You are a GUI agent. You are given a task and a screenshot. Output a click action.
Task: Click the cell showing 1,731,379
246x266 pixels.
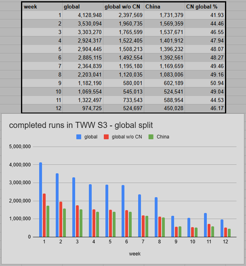[164, 15]
